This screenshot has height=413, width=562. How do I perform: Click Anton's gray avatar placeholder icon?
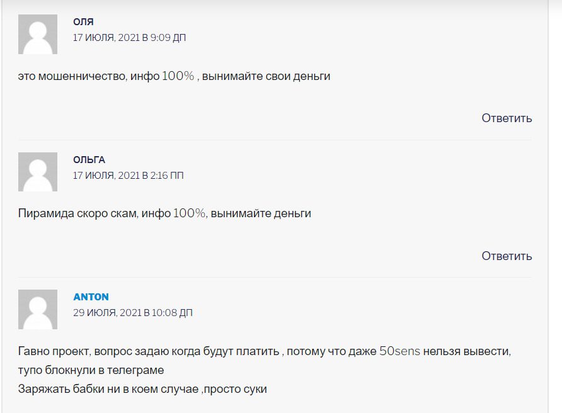click(x=38, y=309)
